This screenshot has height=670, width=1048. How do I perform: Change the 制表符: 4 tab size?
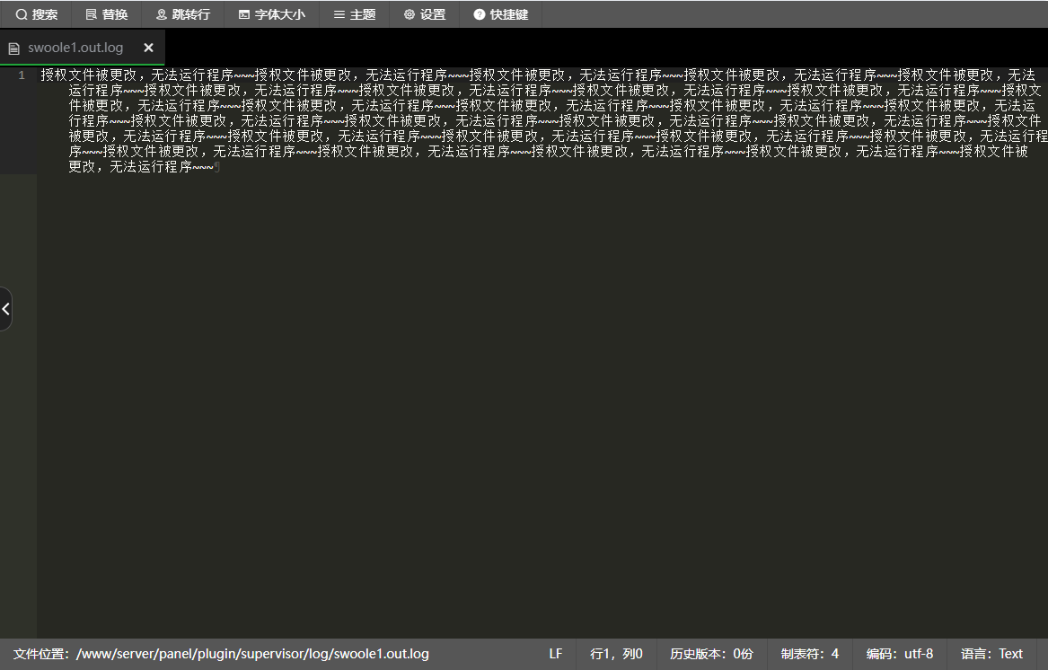point(809,653)
